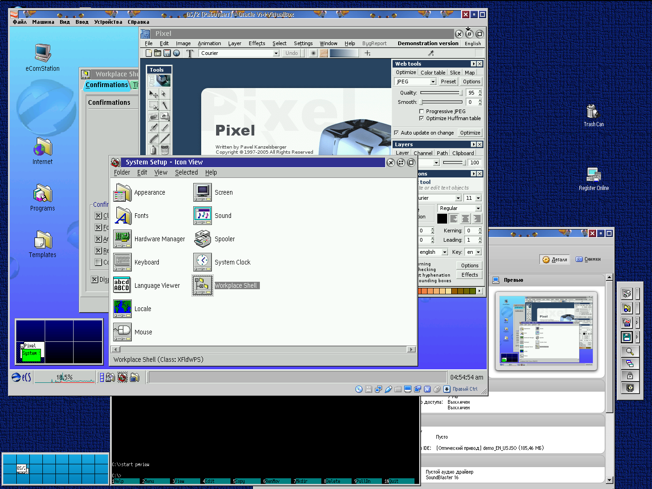Open the Workplace Shell icon
Image resolution: width=652 pixels, height=489 pixels.
click(203, 285)
